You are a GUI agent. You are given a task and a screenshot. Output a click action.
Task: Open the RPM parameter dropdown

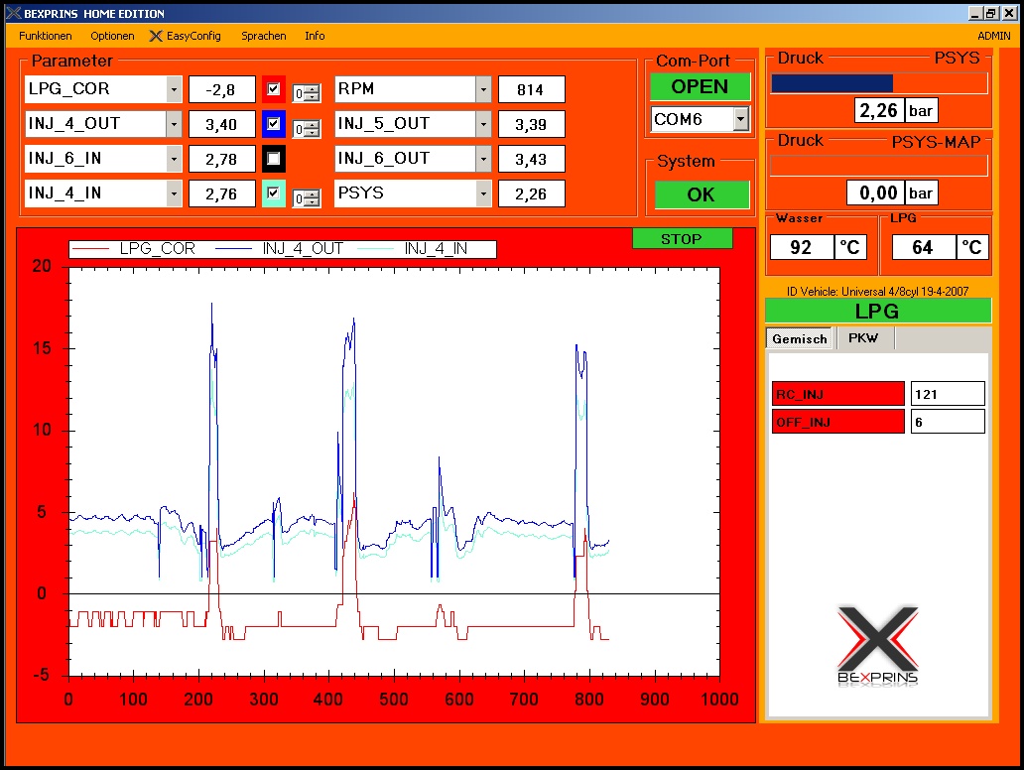pyautogui.click(x=483, y=89)
